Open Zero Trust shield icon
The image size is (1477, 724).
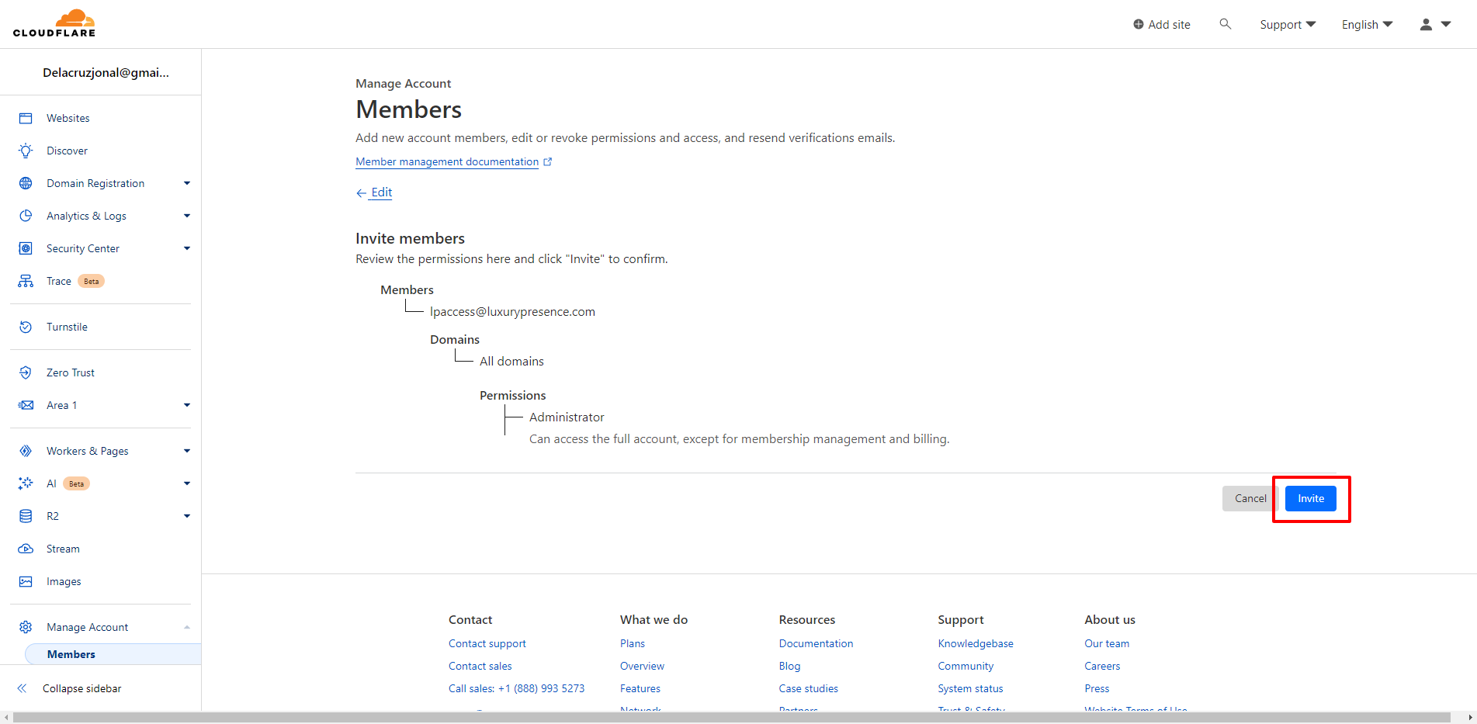click(26, 372)
